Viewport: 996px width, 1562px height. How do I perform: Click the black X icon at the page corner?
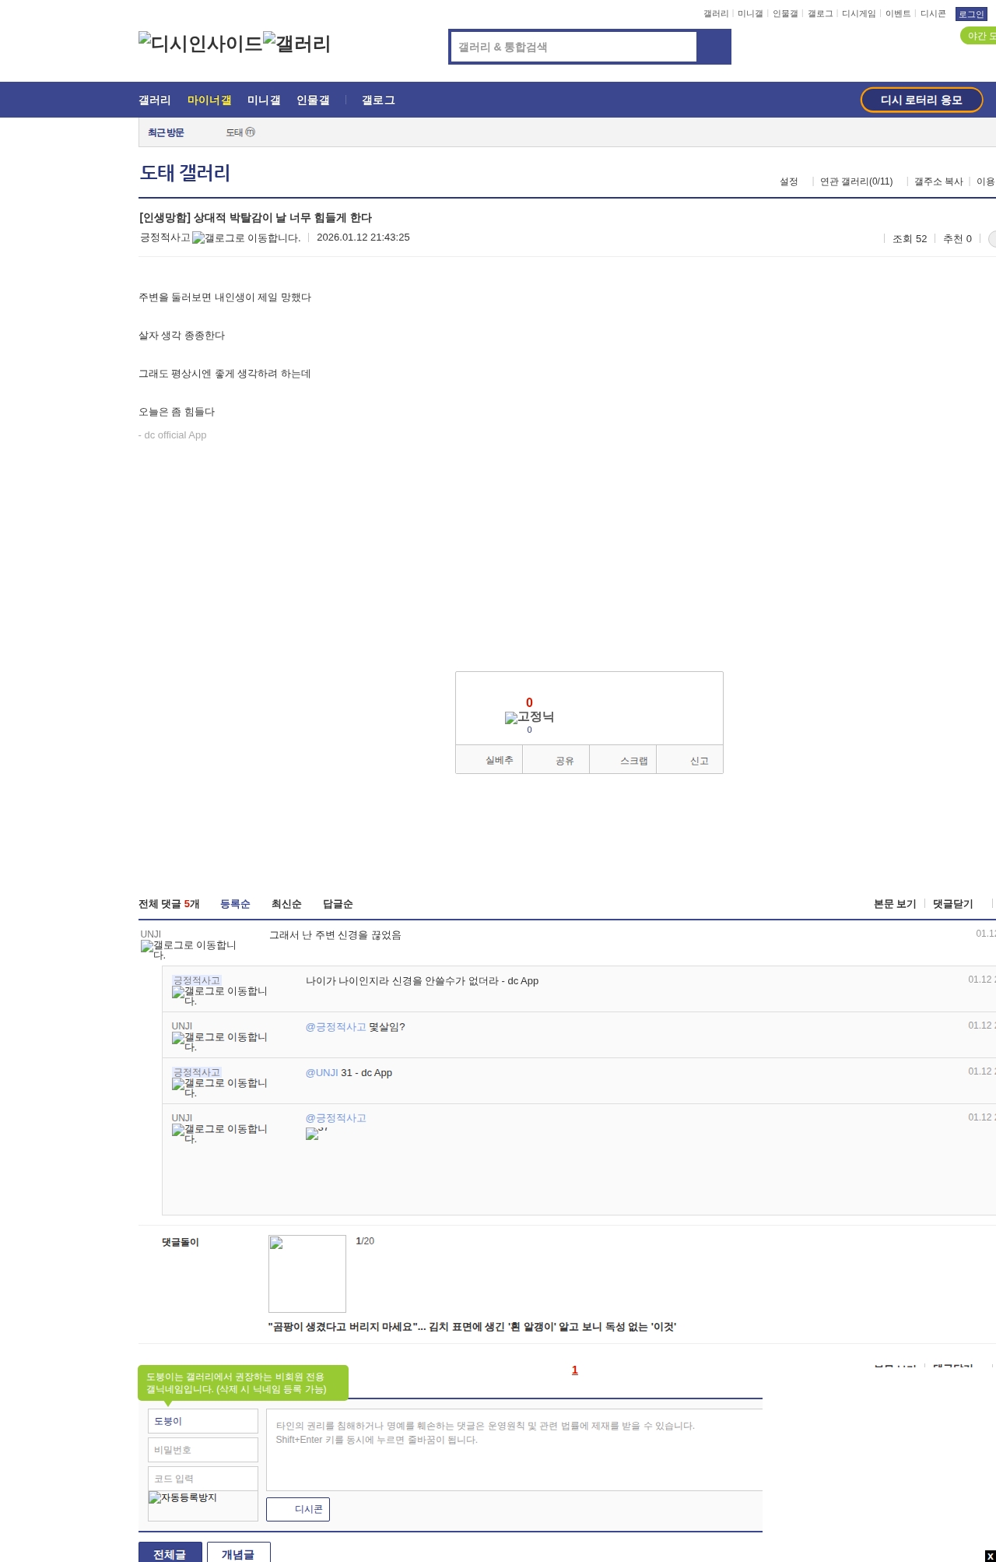991,1556
